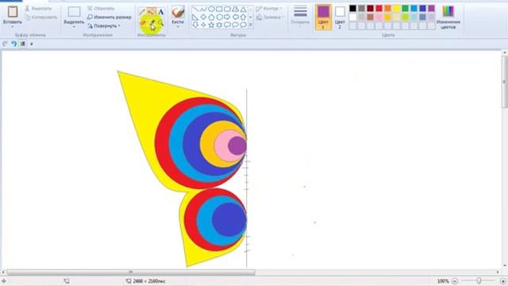This screenshot has height=286, width=508.
Task: Choose the Right triangle shape
Action: (195, 17)
